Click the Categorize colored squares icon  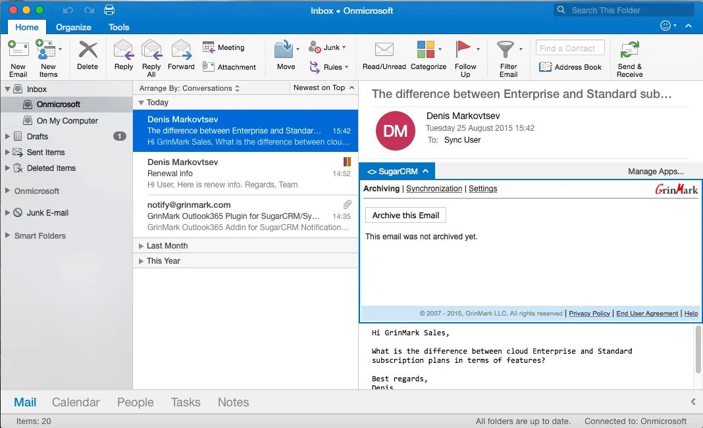point(425,49)
